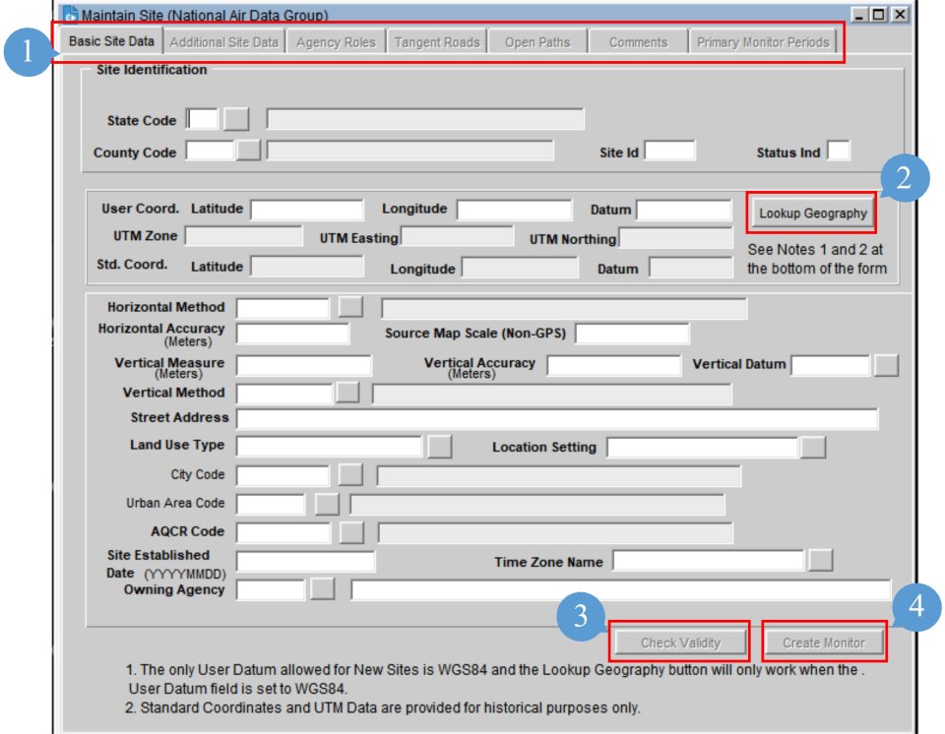Screen dimensions: 945x734
Task: Open the State Code lookup
Action: 233,120
